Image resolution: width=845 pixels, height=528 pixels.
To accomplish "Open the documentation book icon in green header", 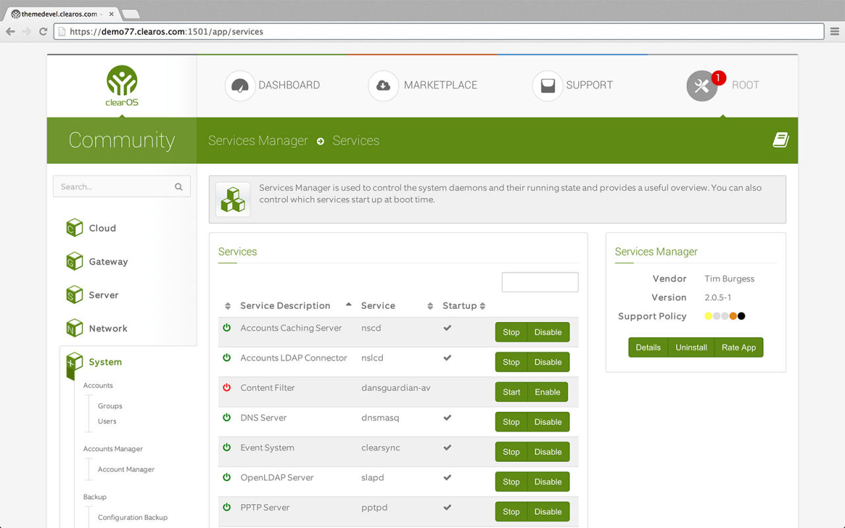I will point(781,140).
